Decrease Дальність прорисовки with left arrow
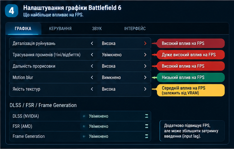Image resolution: width=234 pixels, height=149 pixels. pyautogui.click(x=92, y=66)
